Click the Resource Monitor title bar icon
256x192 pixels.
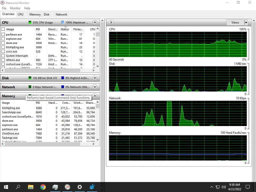click(x=2, y=3)
